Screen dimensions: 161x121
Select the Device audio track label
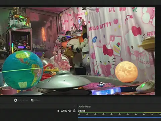click(82, 111)
